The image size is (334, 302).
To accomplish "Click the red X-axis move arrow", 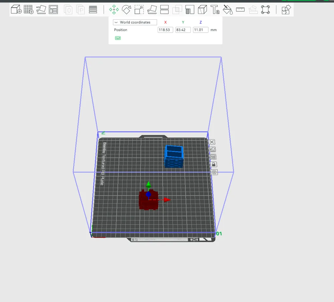I will (167, 200).
